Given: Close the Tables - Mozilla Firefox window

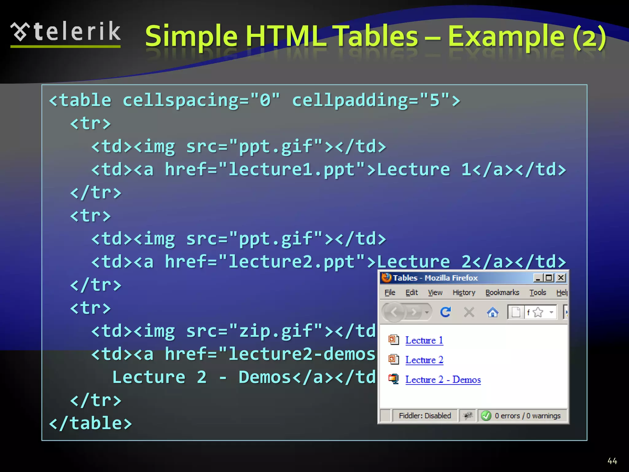Looking at the screenshot, I should [x=561, y=278].
